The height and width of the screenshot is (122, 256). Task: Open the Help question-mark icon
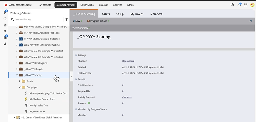pos(232,5)
